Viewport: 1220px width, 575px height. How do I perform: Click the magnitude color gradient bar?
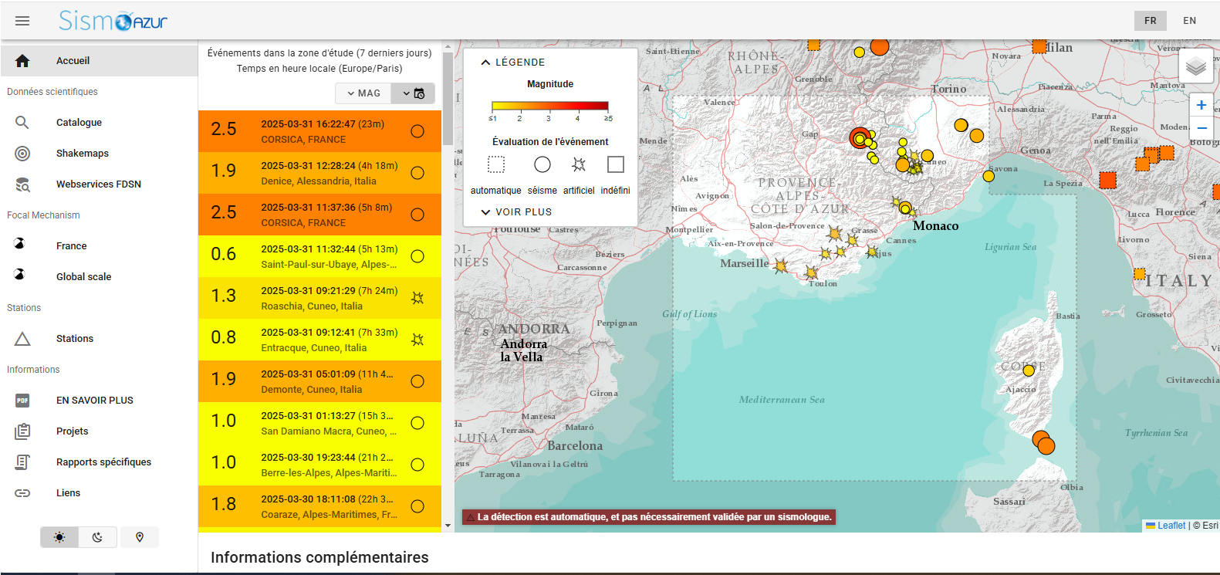[550, 107]
